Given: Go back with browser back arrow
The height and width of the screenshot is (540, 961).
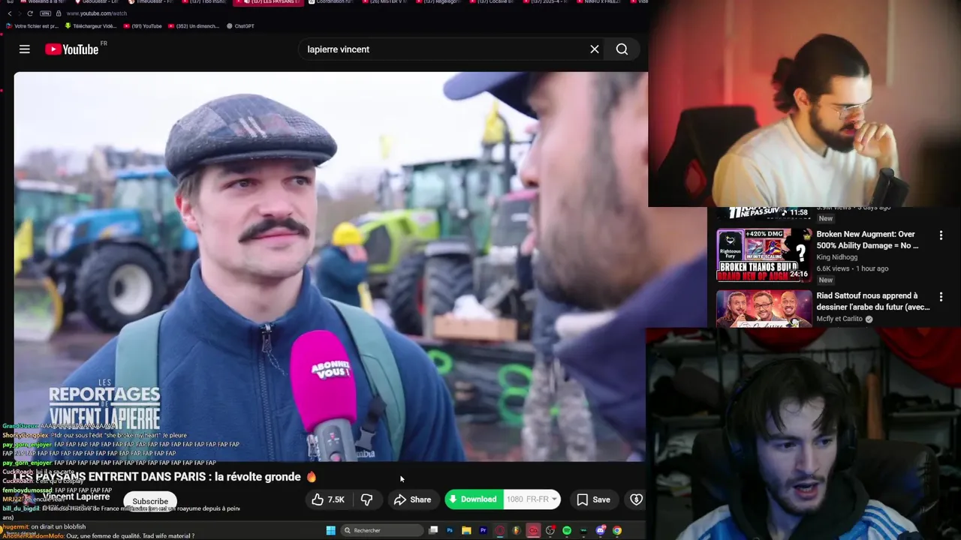Looking at the screenshot, I should (10, 13).
